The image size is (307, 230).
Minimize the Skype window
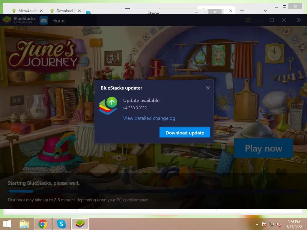[196, 12]
